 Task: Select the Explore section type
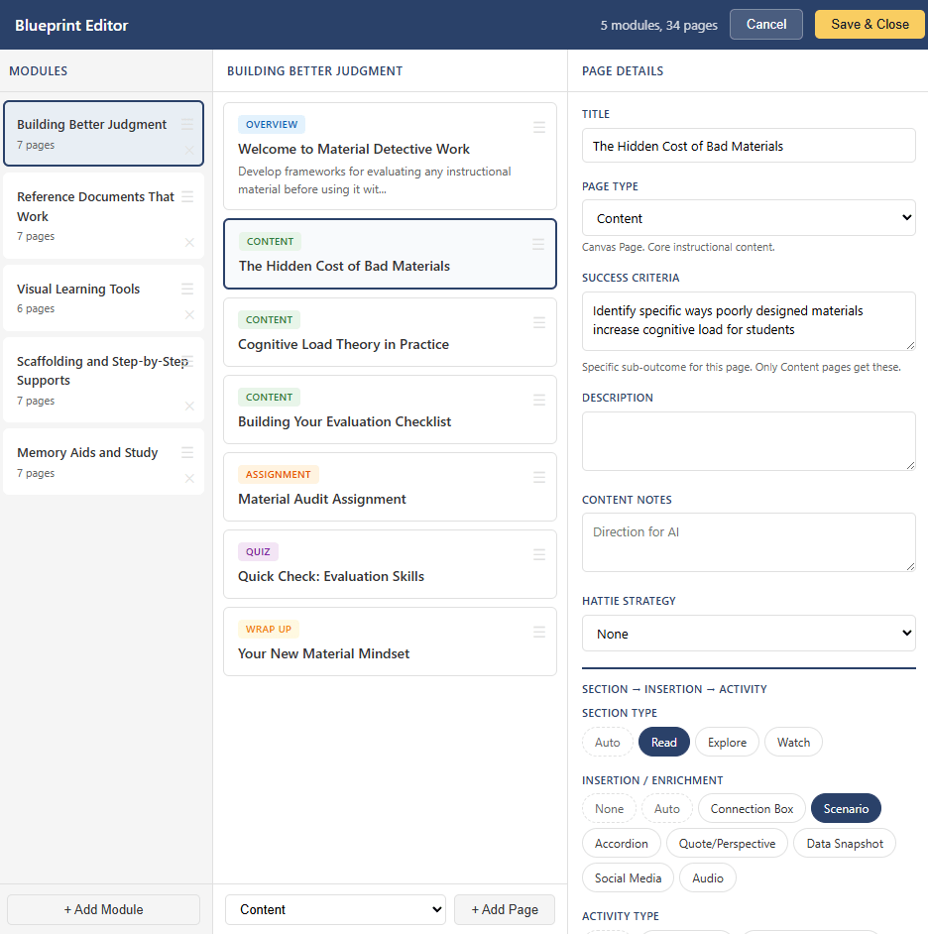(x=727, y=742)
